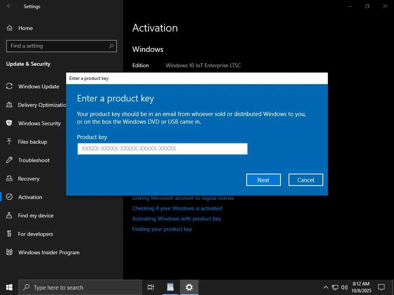This screenshot has width=394, height=295.
Task: Click the Windows Insider Program cat icon
Action: coord(9,252)
